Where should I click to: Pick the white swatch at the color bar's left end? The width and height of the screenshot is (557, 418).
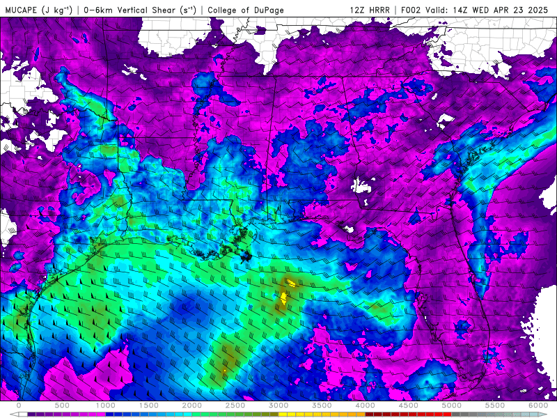(23, 415)
